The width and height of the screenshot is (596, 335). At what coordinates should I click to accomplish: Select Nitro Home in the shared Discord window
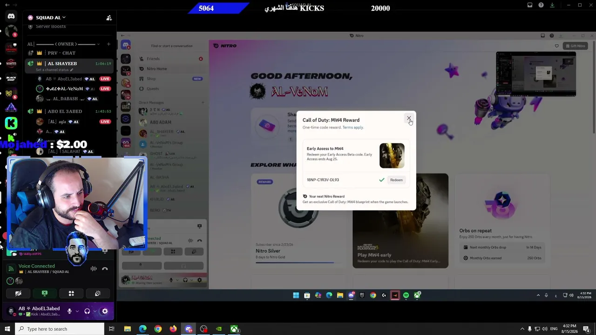[x=172, y=69]
